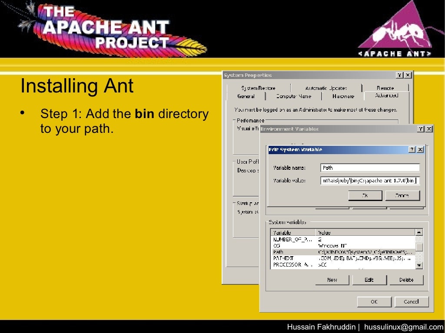
Task: Click the Variable column header
Action: coord(293,233)
